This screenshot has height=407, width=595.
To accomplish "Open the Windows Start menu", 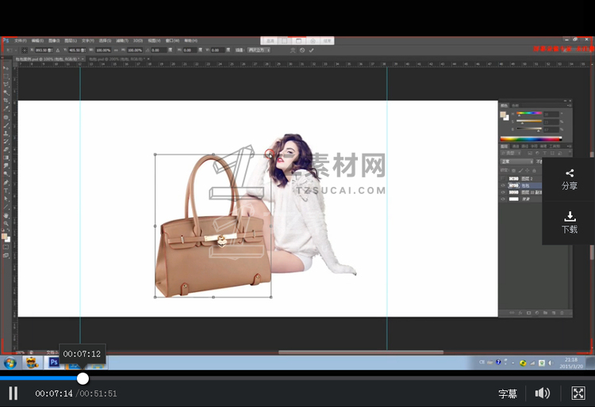I will point(10,363).
